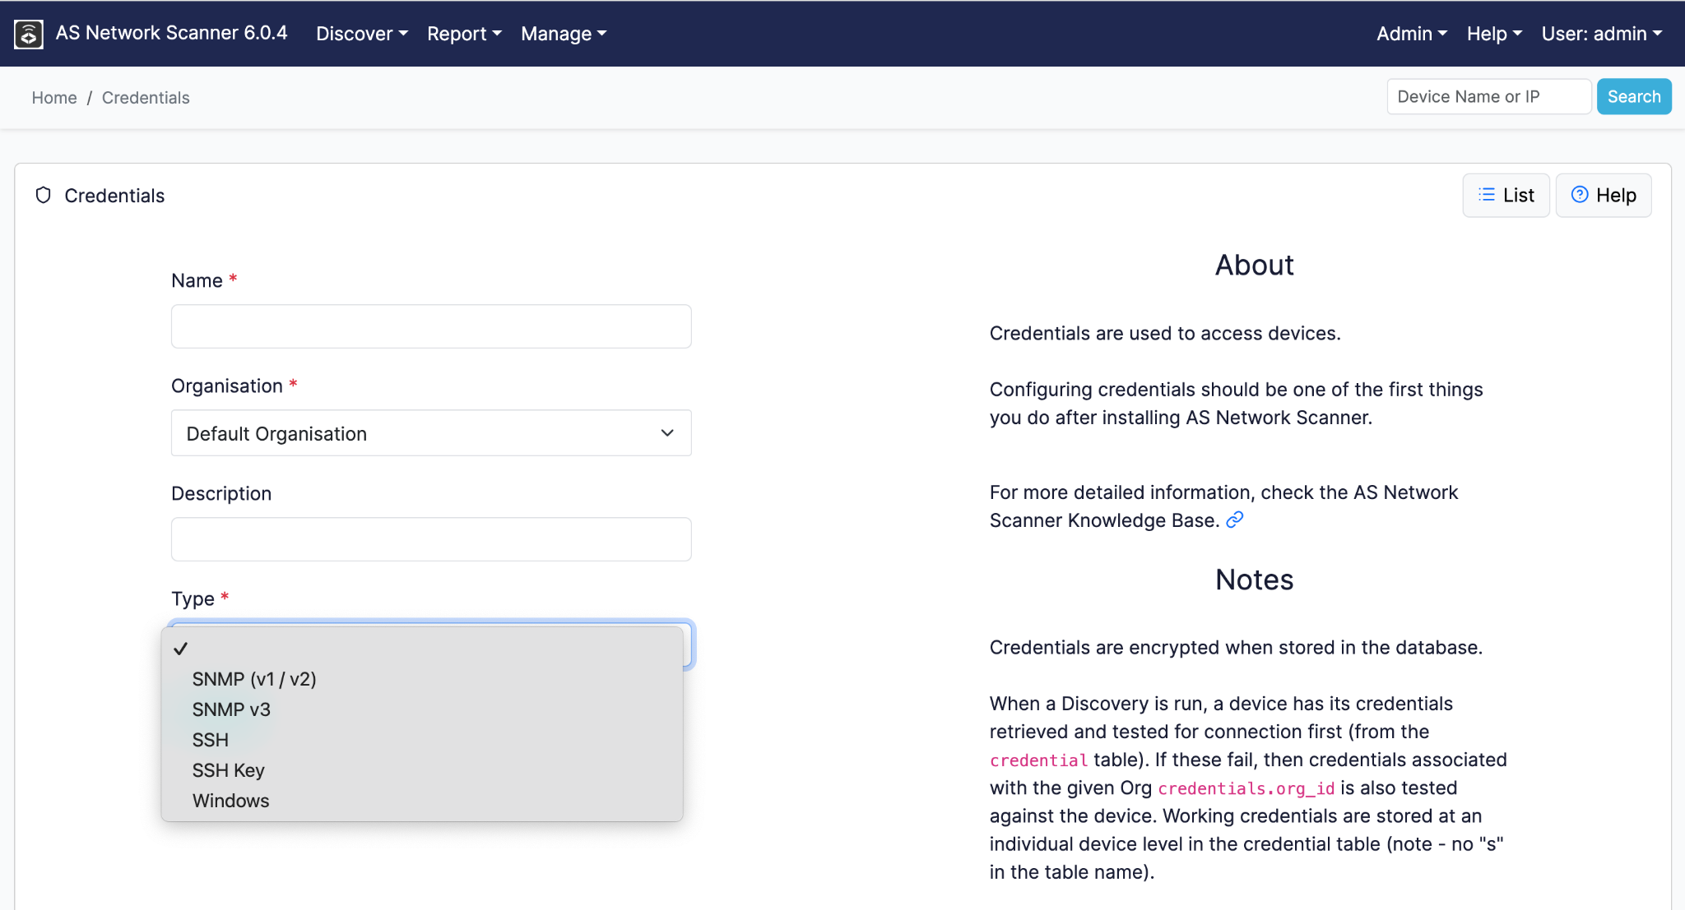Select SNMP (v1 / v2) type option
This screenshot has height=910, width=1685.
[x=422, y=679]
